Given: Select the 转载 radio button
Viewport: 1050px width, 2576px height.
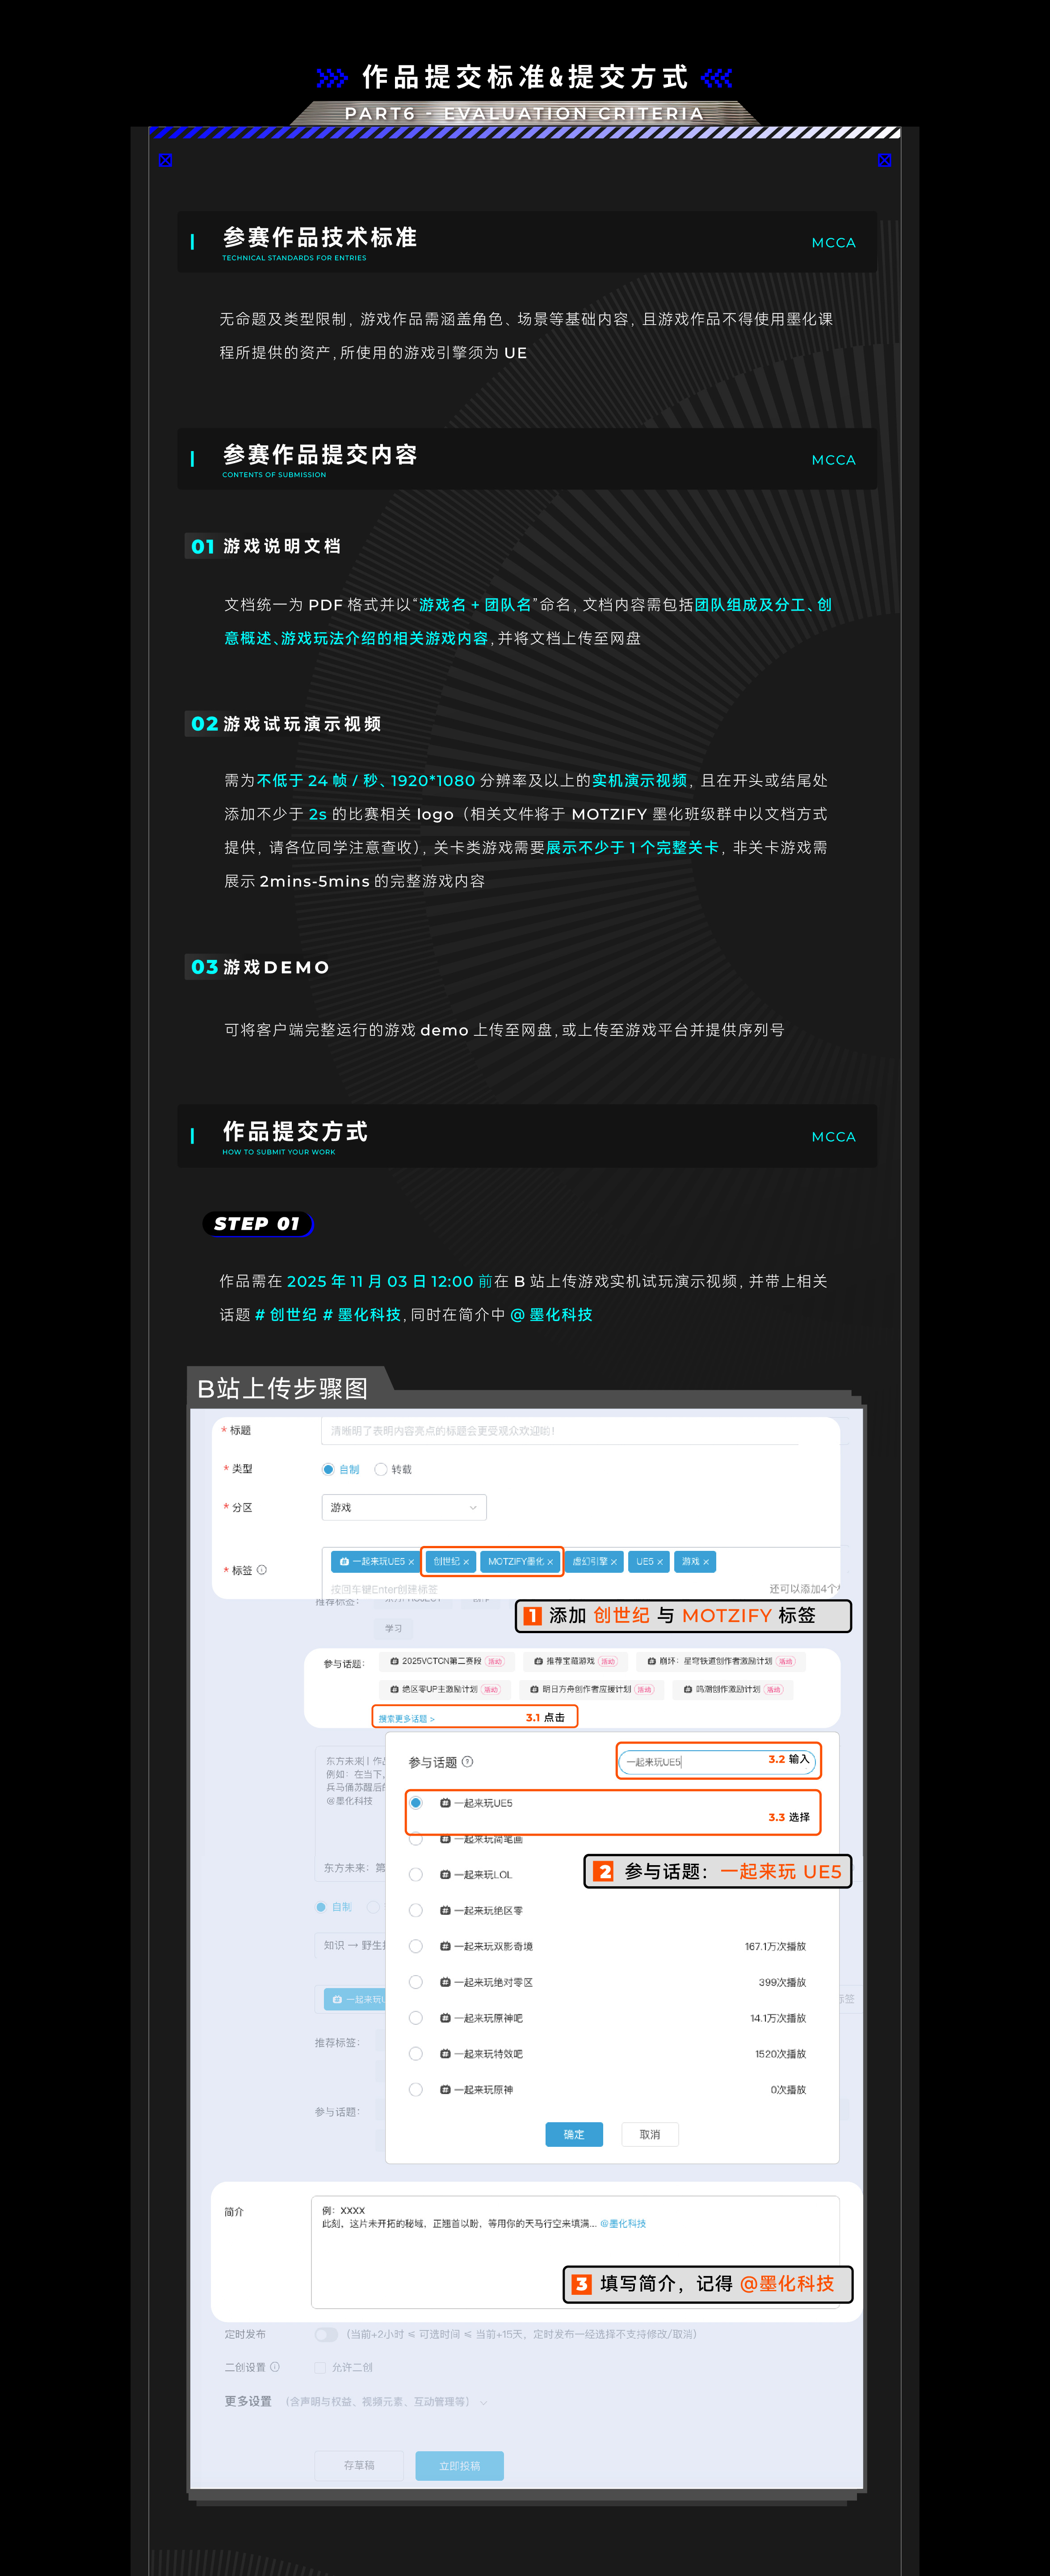Looking at the screenshot, I should click(381, 1469).
